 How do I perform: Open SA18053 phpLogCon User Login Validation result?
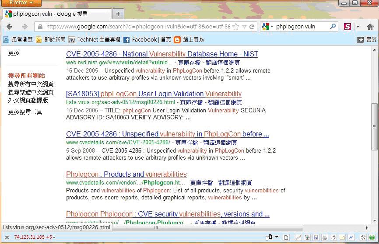click(154, 94)
